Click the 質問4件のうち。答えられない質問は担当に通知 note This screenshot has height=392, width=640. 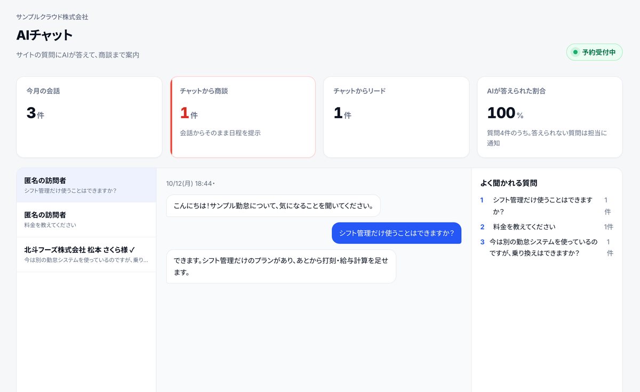(x=547, y=138)
